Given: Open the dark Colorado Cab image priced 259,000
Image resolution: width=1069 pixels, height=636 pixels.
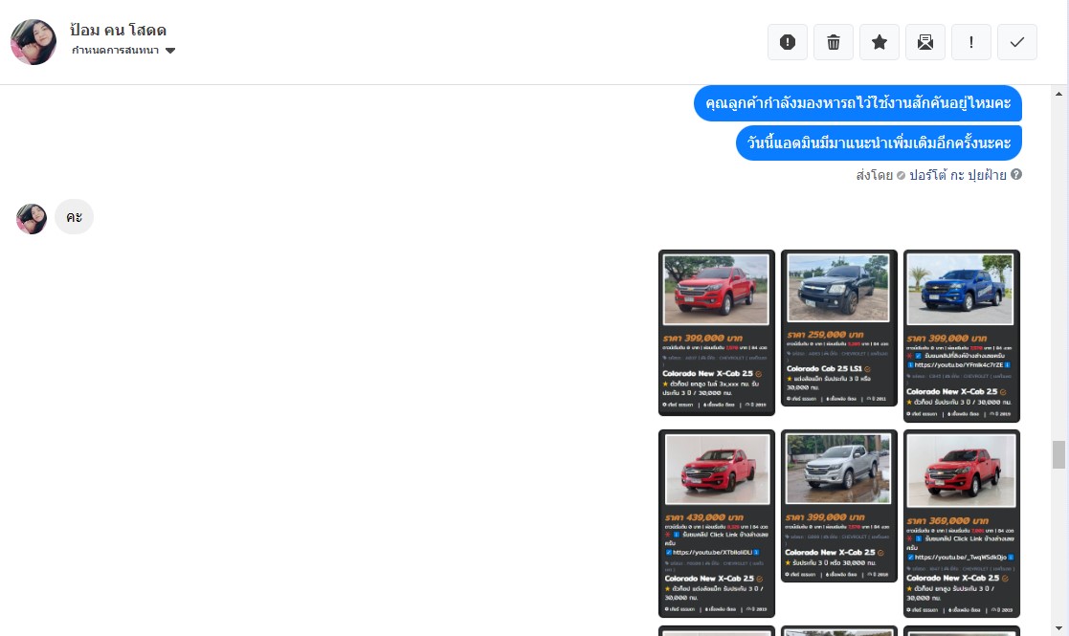Looking at the screenshot, I should coord(838,327).
